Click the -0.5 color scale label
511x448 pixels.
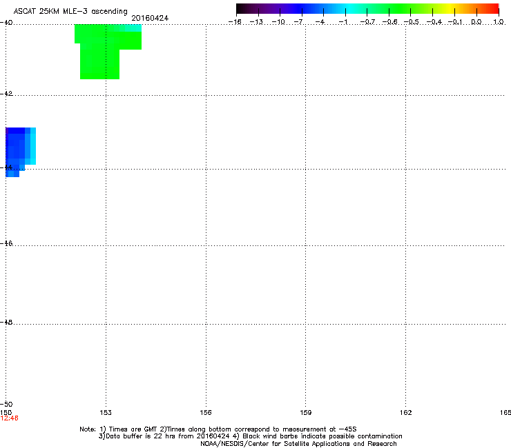(x=412, y=22)
